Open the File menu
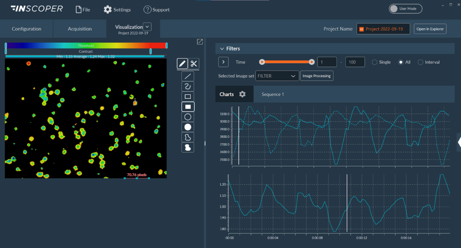This screenshot has height=248, width=461. 82,9
